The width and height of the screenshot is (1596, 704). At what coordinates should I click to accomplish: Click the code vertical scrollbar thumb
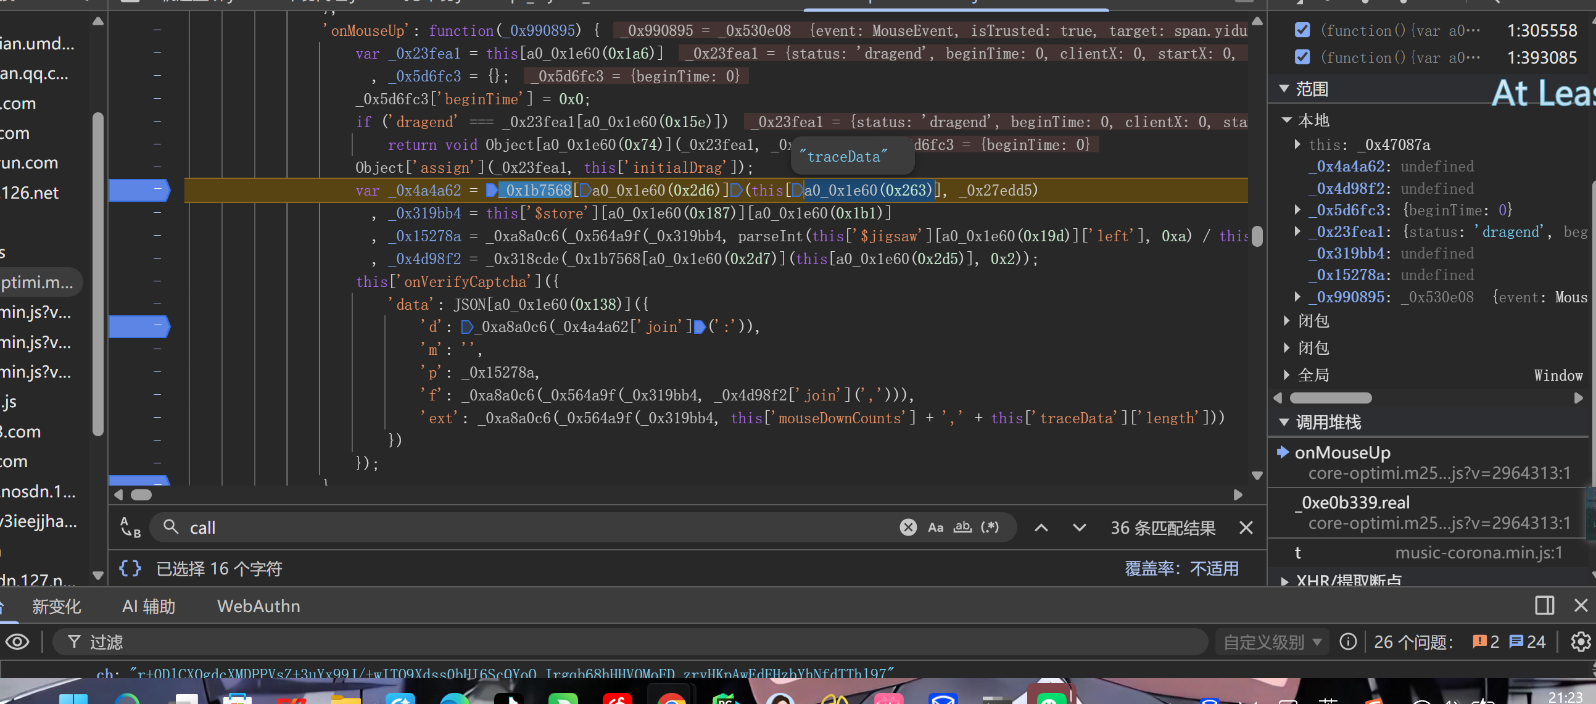[1257, 236]
